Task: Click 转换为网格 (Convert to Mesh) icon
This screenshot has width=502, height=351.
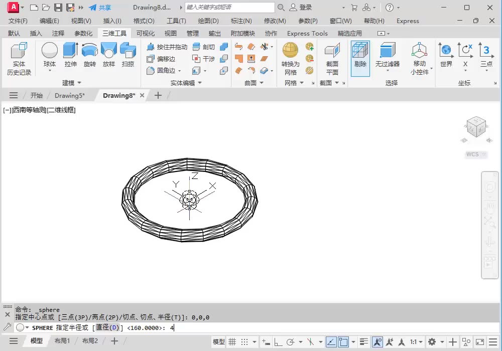Action: coord(290,51)
